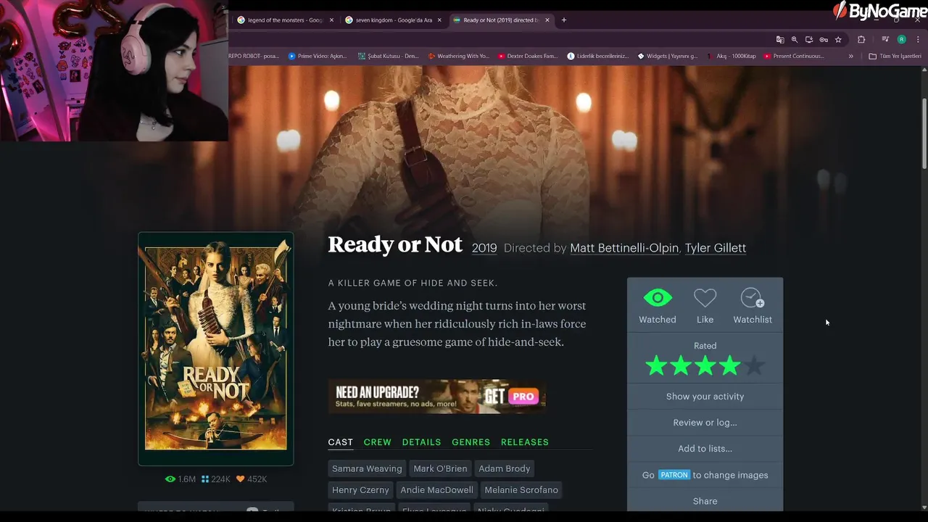This screenshot has height=522, width=928.
Task: Open the Prime Video bookmark
Action: coord(318,57)
